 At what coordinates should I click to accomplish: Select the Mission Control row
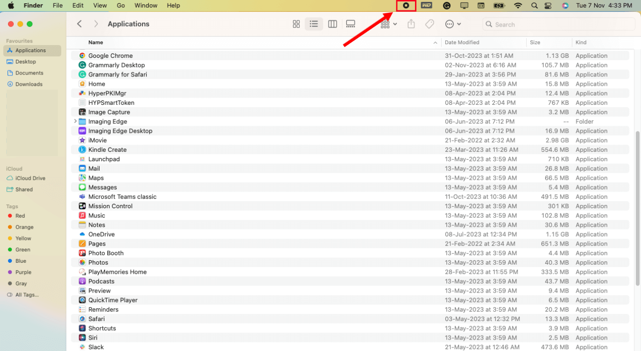tap(350, 206)
